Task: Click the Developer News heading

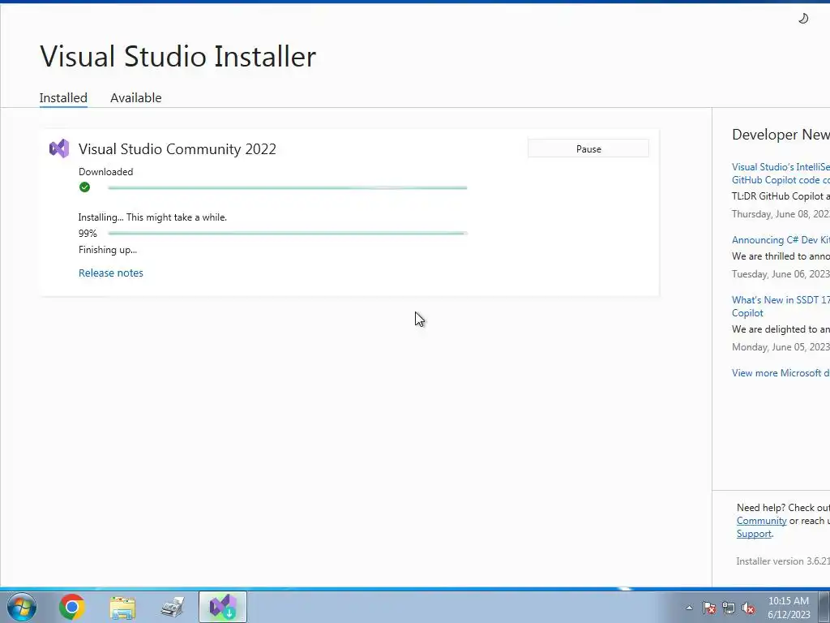Action: 781,135
